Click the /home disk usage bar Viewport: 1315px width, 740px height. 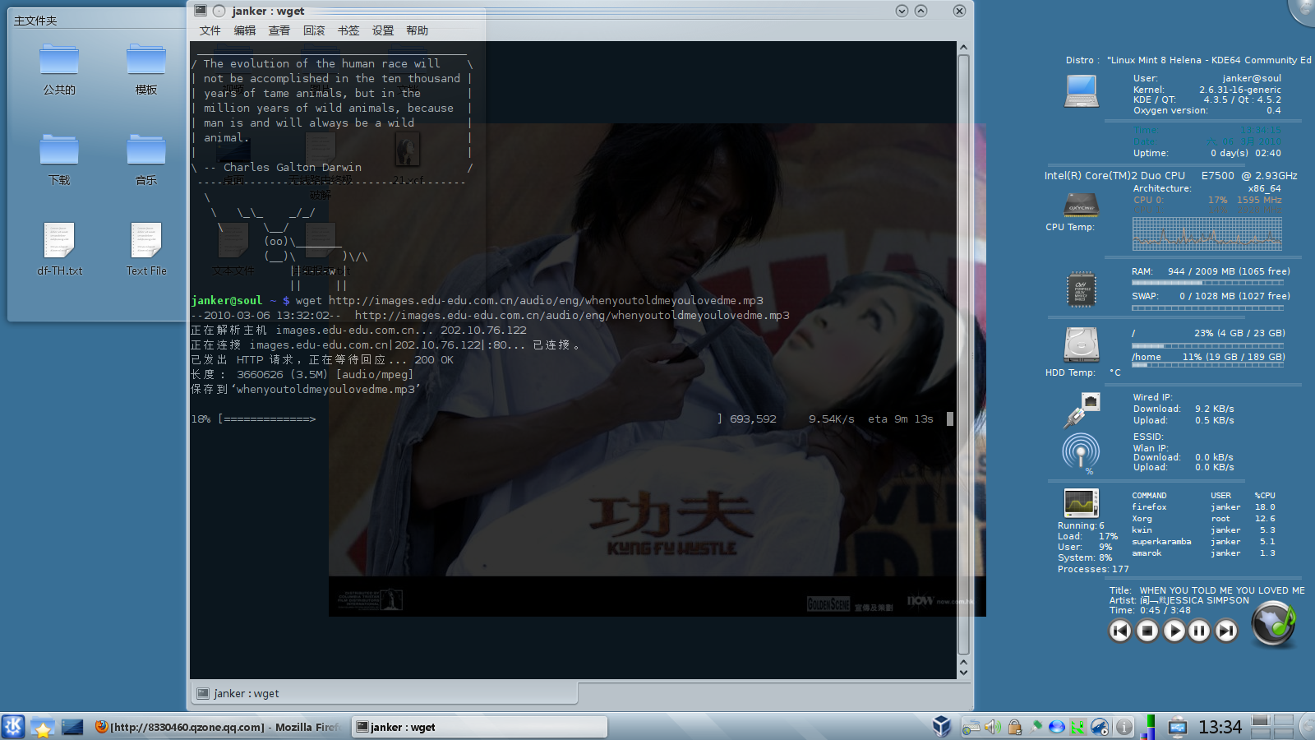click(x=1208, y=365)
